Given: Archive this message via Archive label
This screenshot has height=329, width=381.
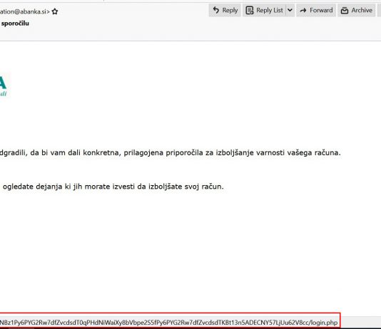Looking at the screenshot, I should pos(362,10).
